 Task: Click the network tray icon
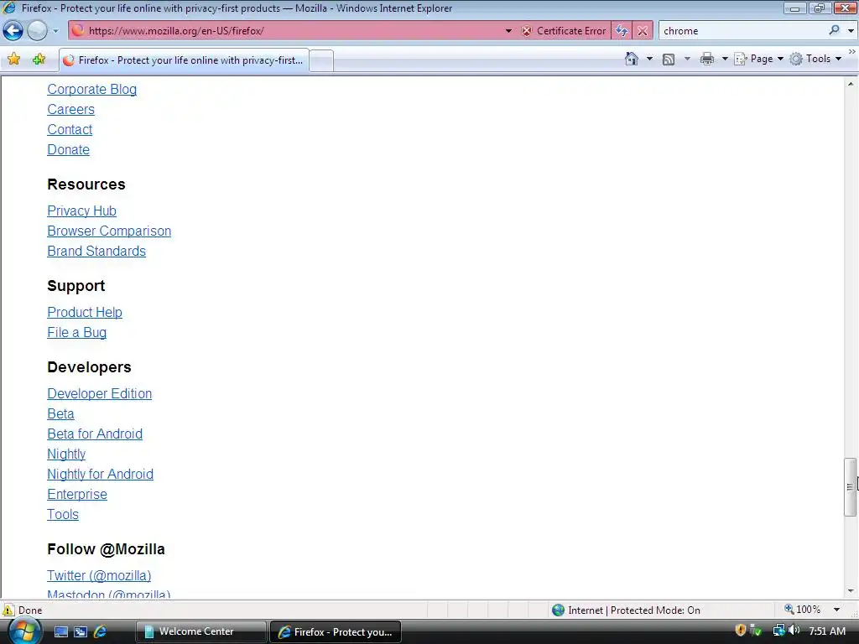click(778, 631)
